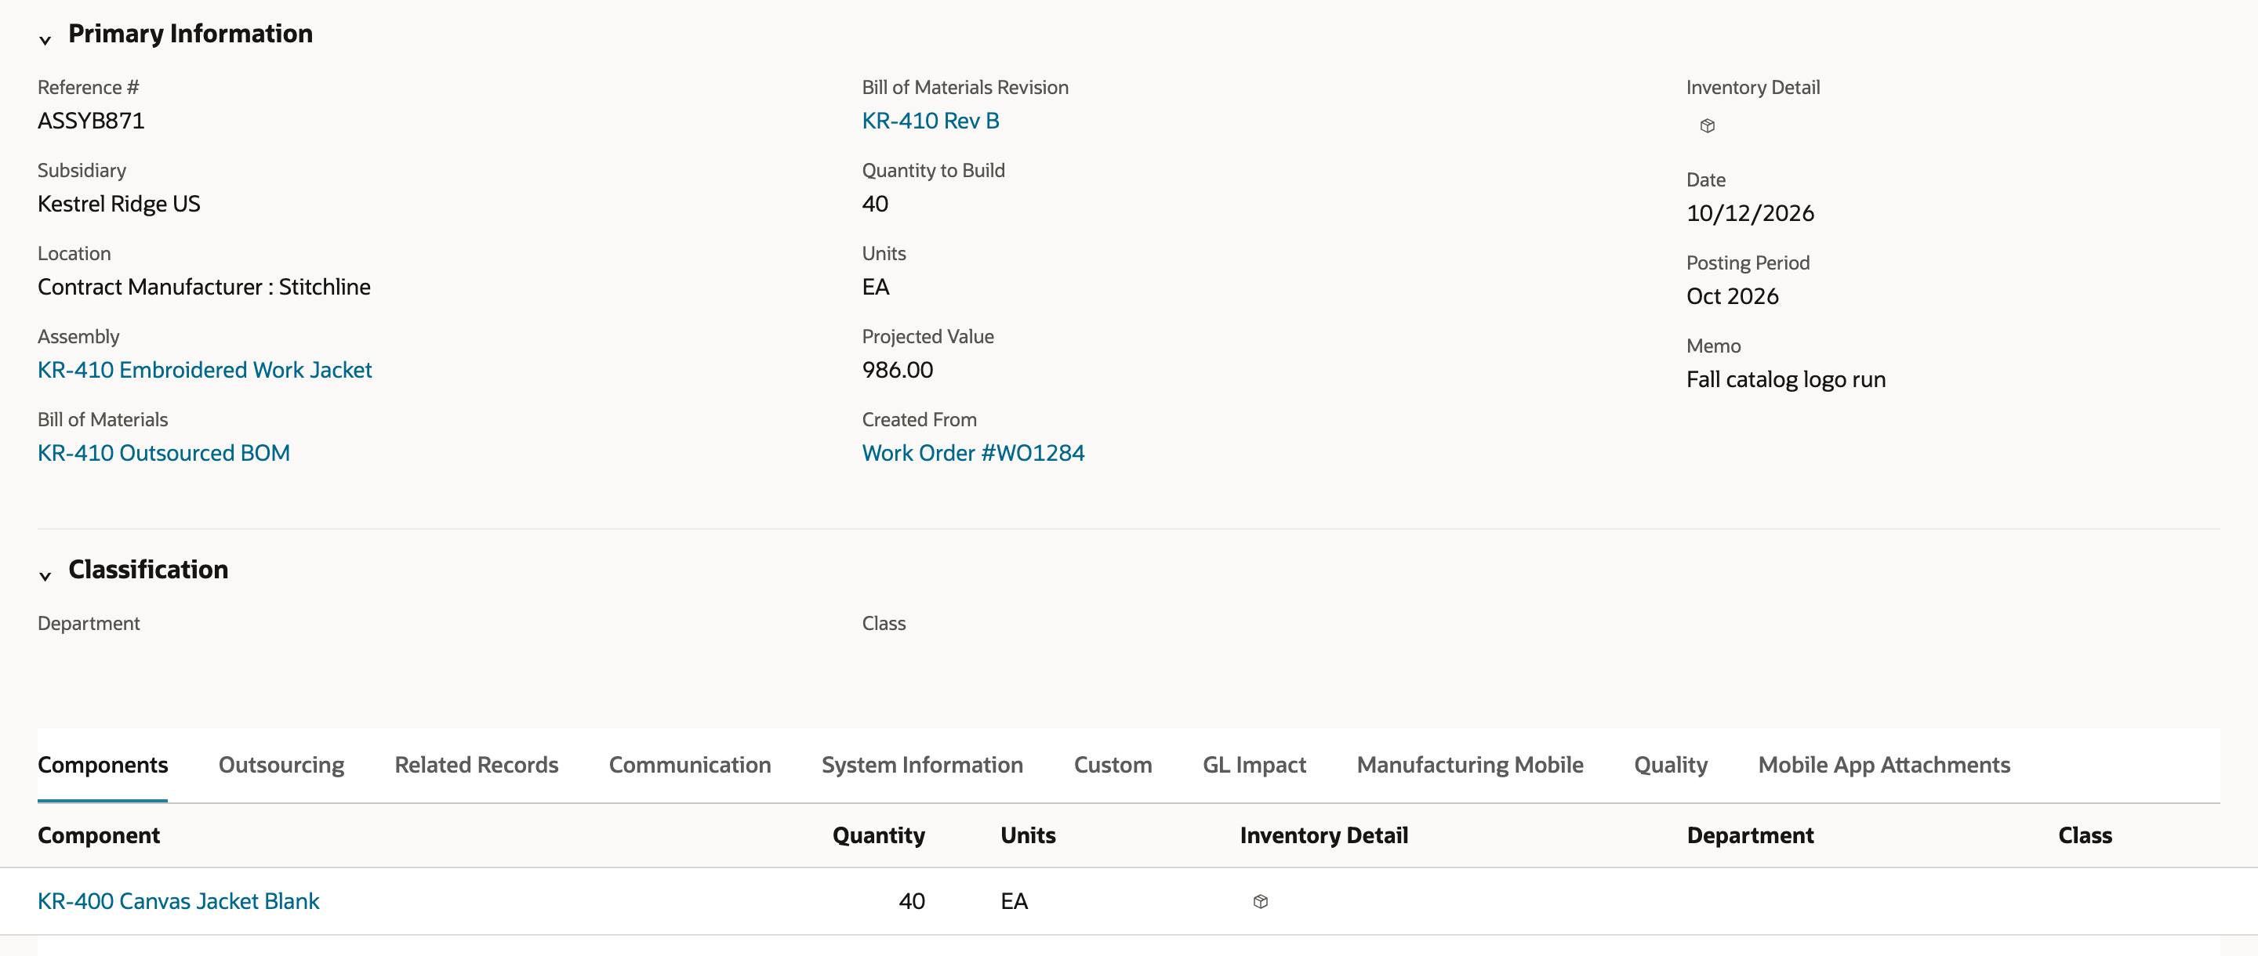Viewport: 2258px width, 956px height.
Task: Open the Custom tab
Action: [1113, 764]
